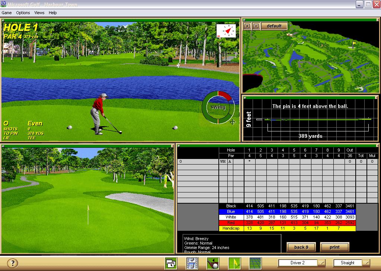Click the wind direction compass in main view

pos(226,31)
